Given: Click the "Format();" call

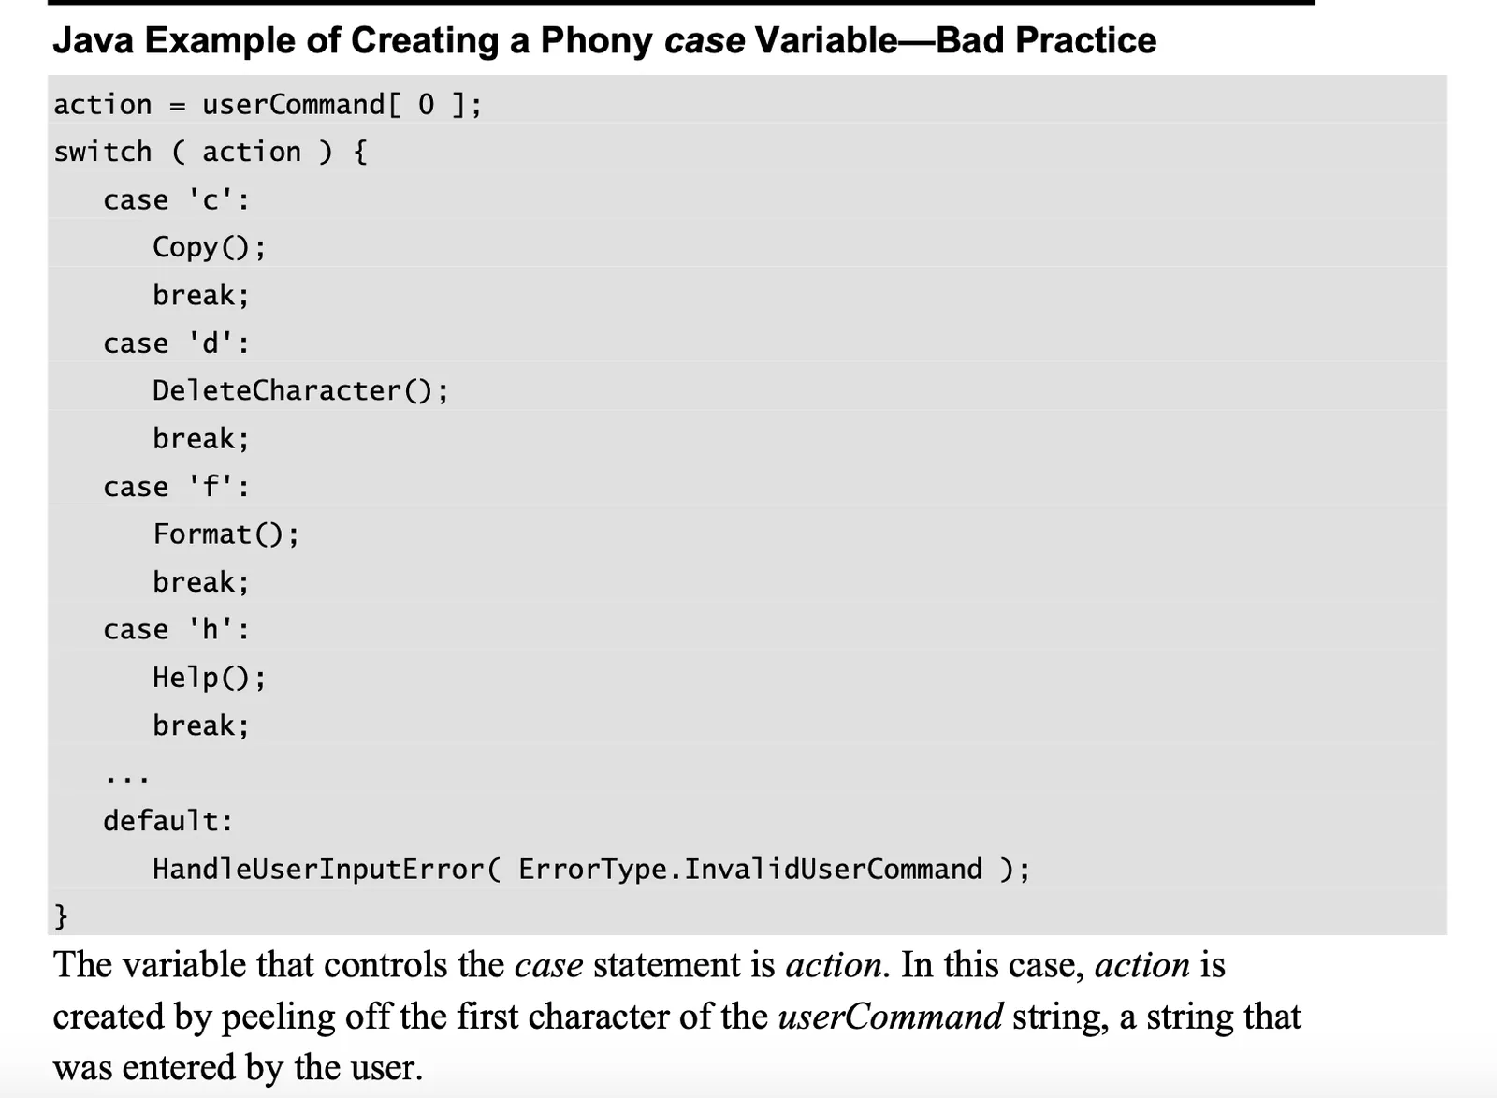Looking at the screenshot, I should click(x=226, y=534).
